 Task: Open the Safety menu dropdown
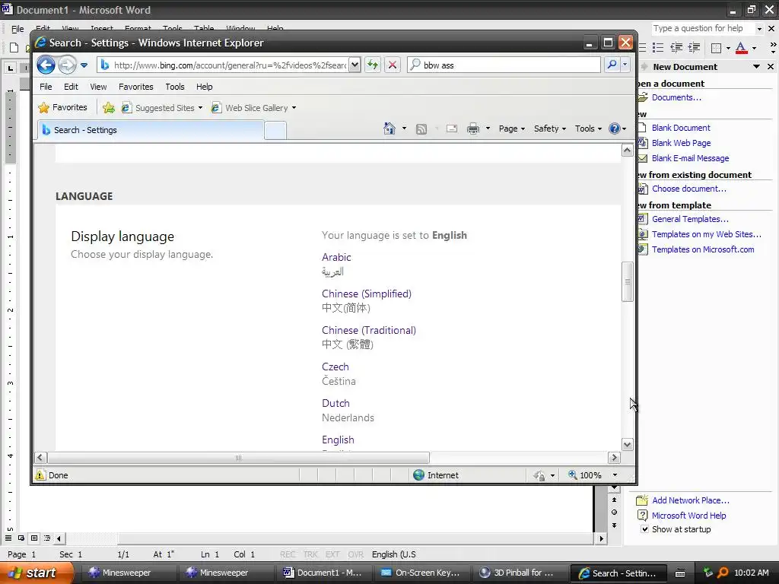click(x=550, y=129)
